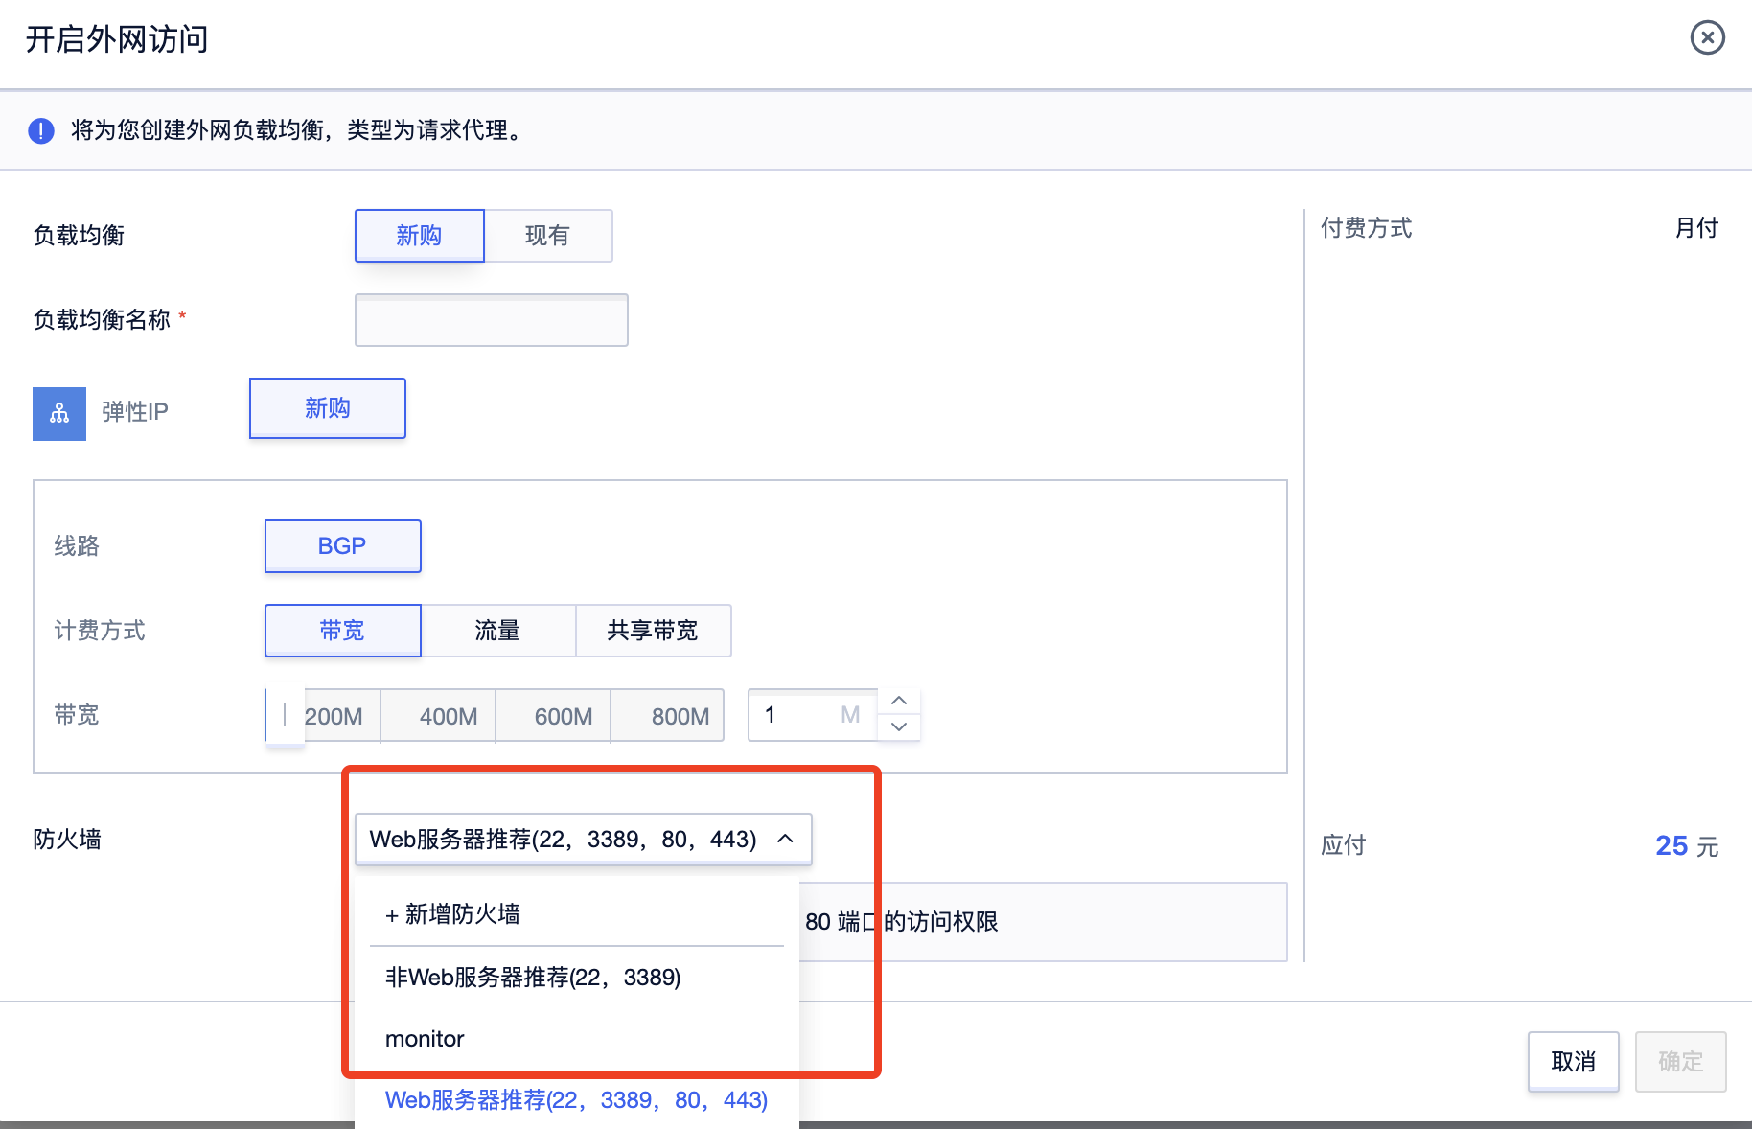Set bandwidth slider to 400M
Image resolution: width=1752 pixels, height=1129 pixels.
coord(448,716)
